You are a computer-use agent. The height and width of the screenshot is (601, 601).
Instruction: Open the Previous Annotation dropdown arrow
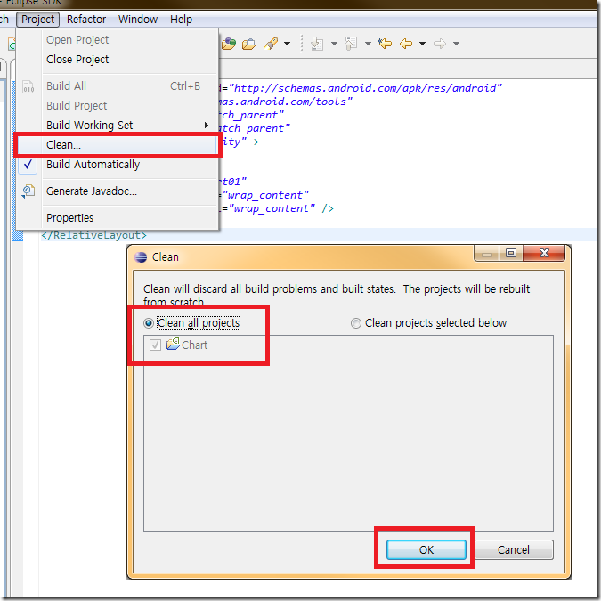368,44
